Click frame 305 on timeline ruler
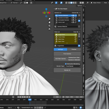 click(x=58, y=100)
